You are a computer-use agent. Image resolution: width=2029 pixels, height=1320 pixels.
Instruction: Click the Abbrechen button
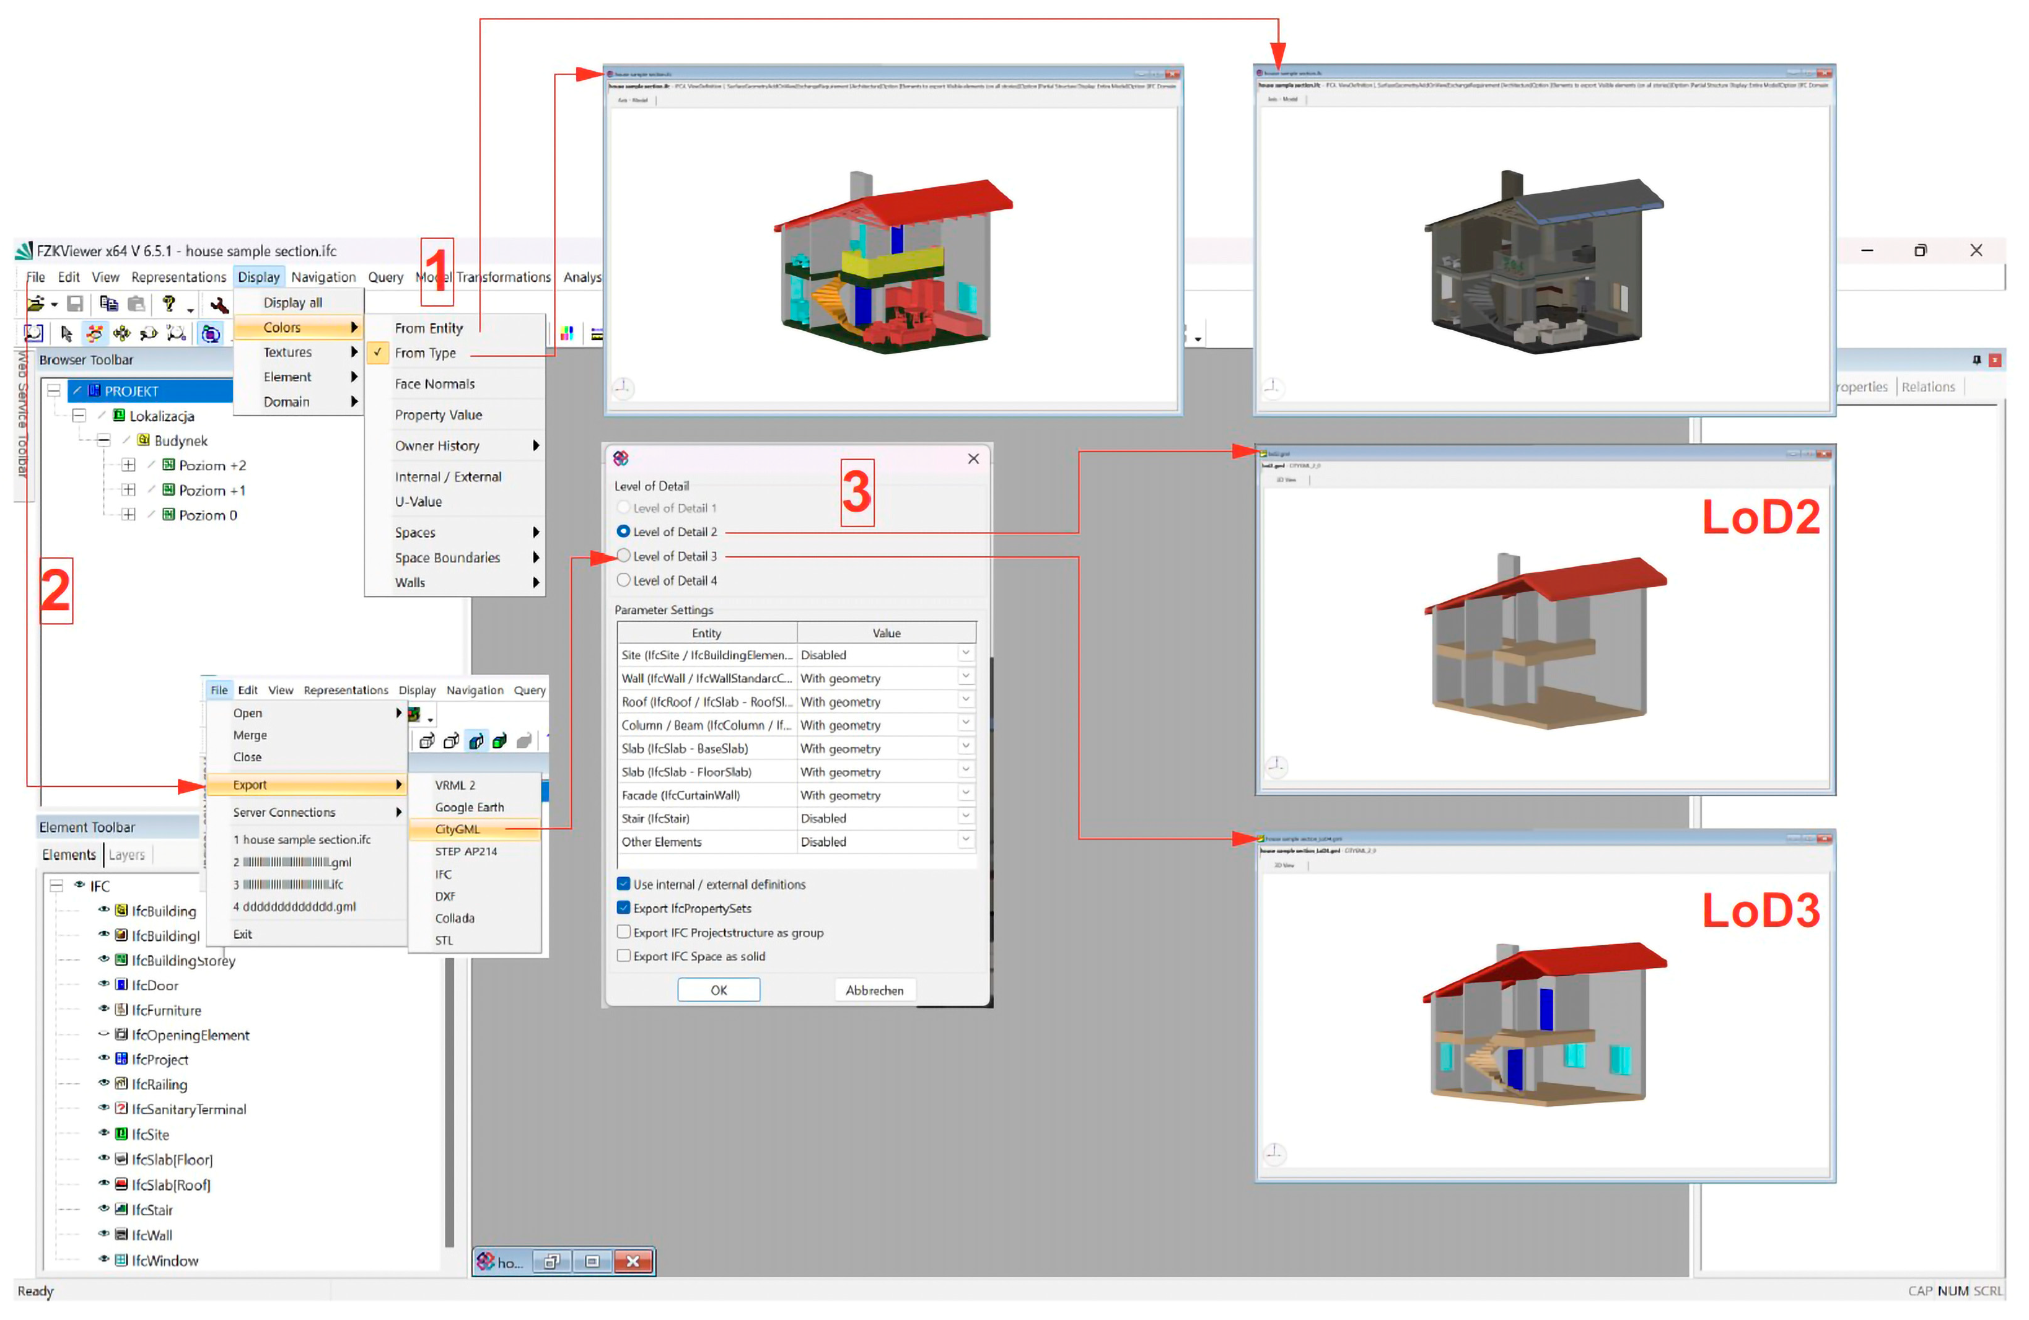(875, 990)
